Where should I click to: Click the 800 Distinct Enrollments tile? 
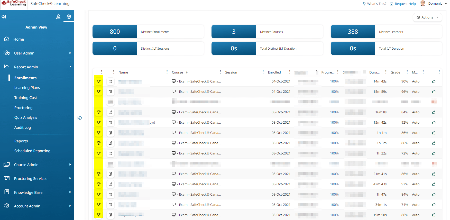click(x=148, y=32)
